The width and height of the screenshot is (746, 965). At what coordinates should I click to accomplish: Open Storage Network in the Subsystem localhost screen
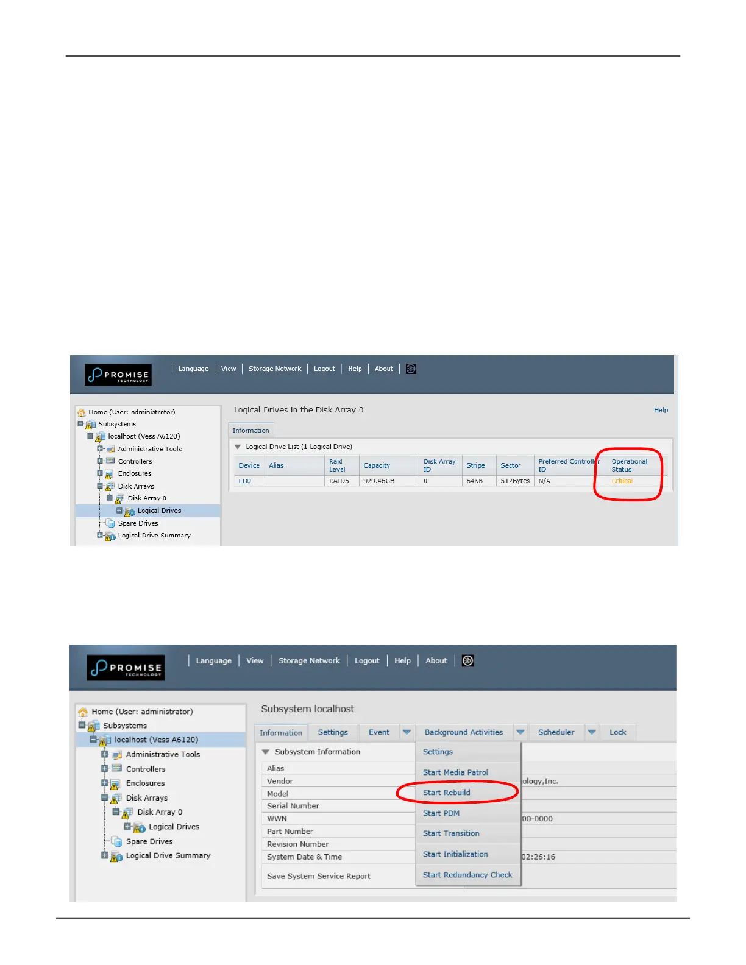(x=309, y=660)
